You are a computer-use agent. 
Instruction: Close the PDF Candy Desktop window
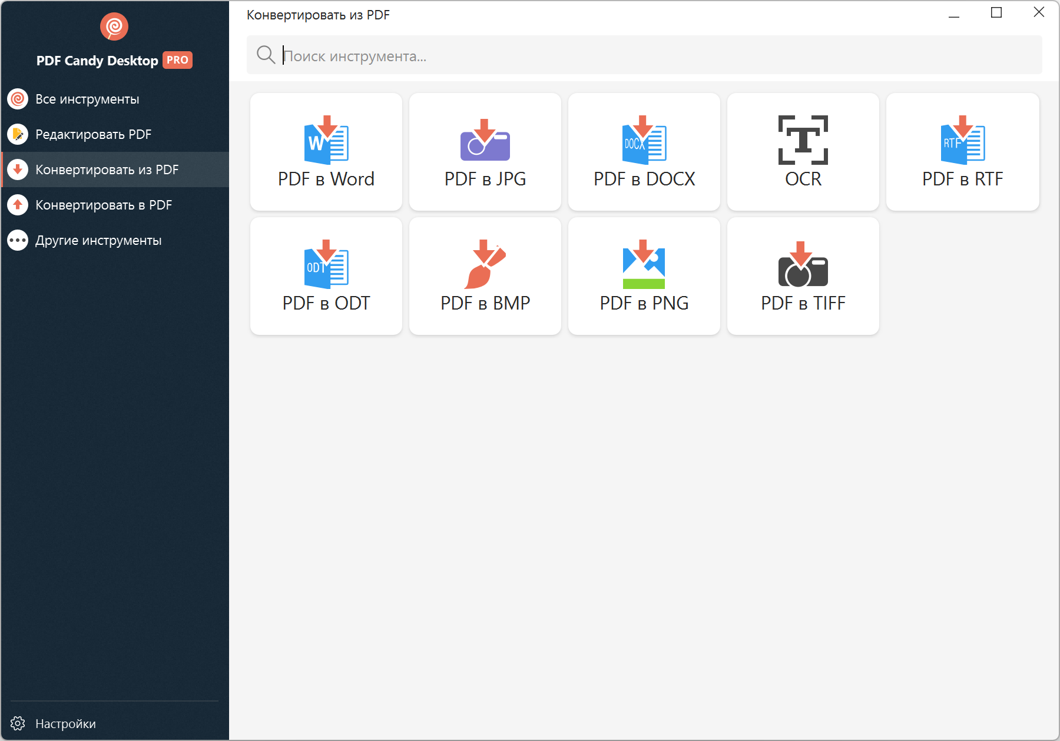click(1039, 13)
